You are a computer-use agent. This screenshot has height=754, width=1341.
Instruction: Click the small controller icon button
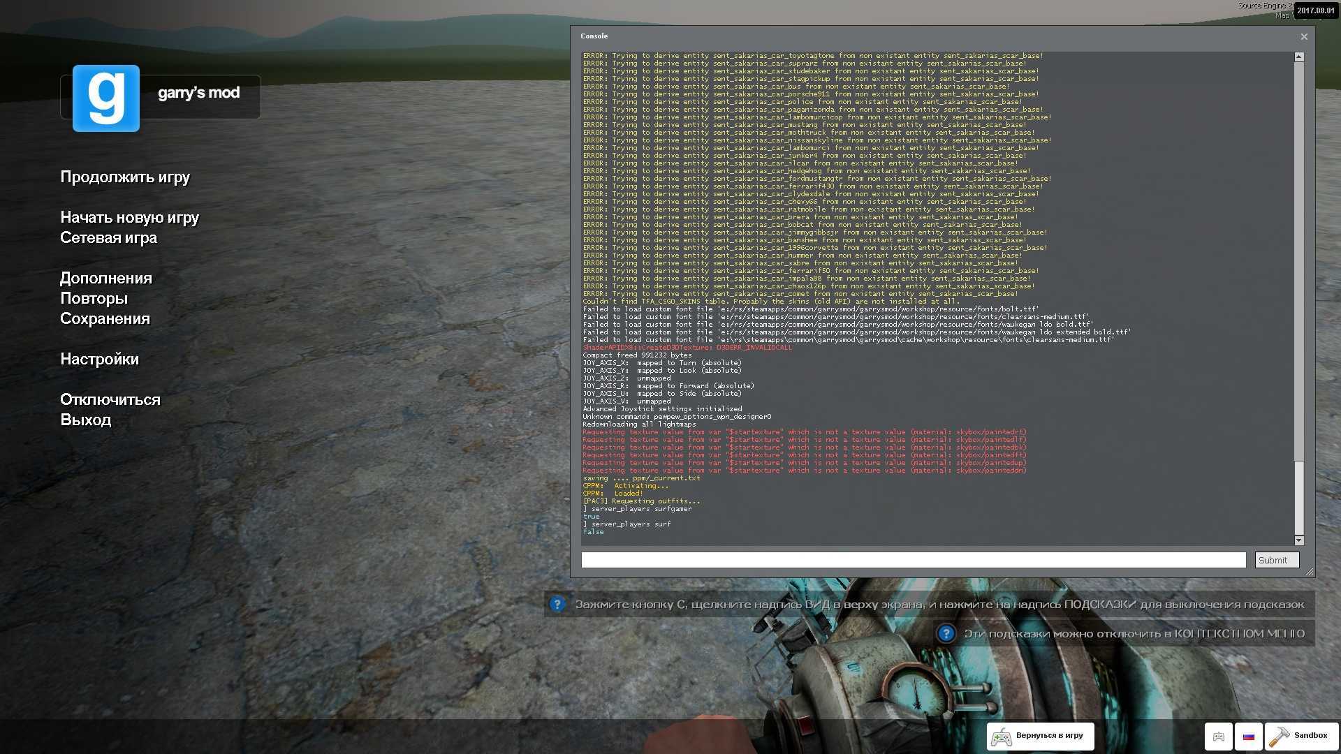pos(1218,737)
